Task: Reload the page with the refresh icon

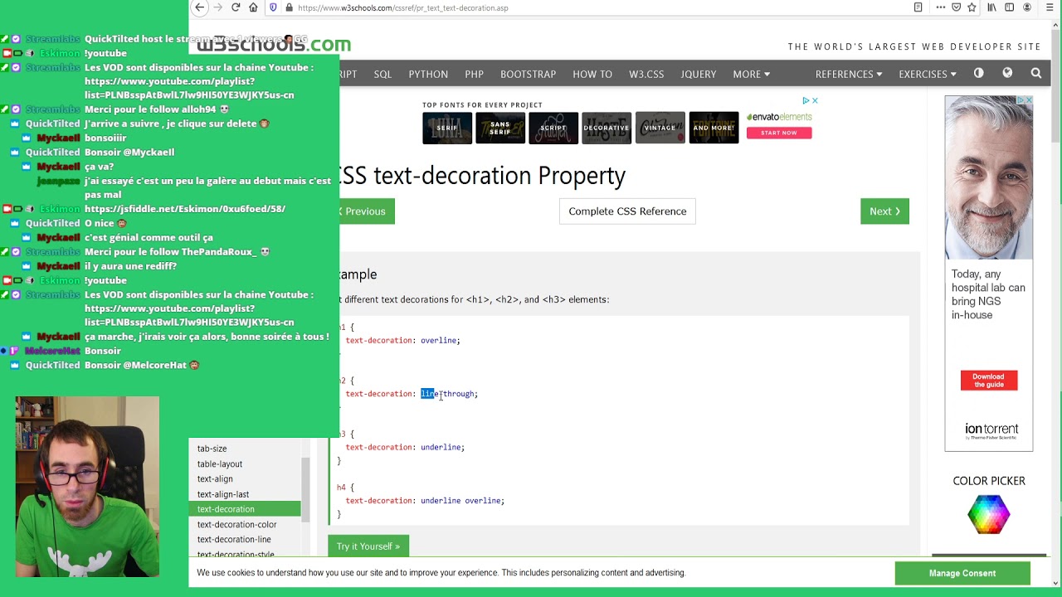Action: tap(236, 7)
